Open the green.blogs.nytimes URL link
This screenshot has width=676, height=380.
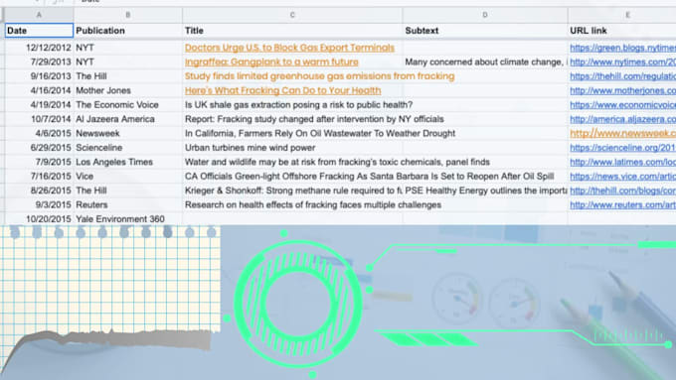pyautogui.click(x=622, y=48)
